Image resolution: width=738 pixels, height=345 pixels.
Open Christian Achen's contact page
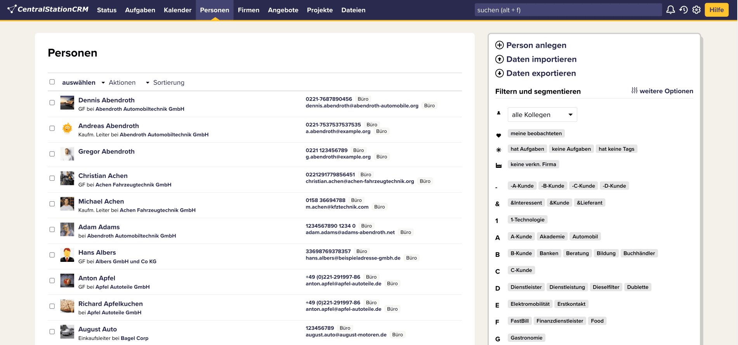103,176
